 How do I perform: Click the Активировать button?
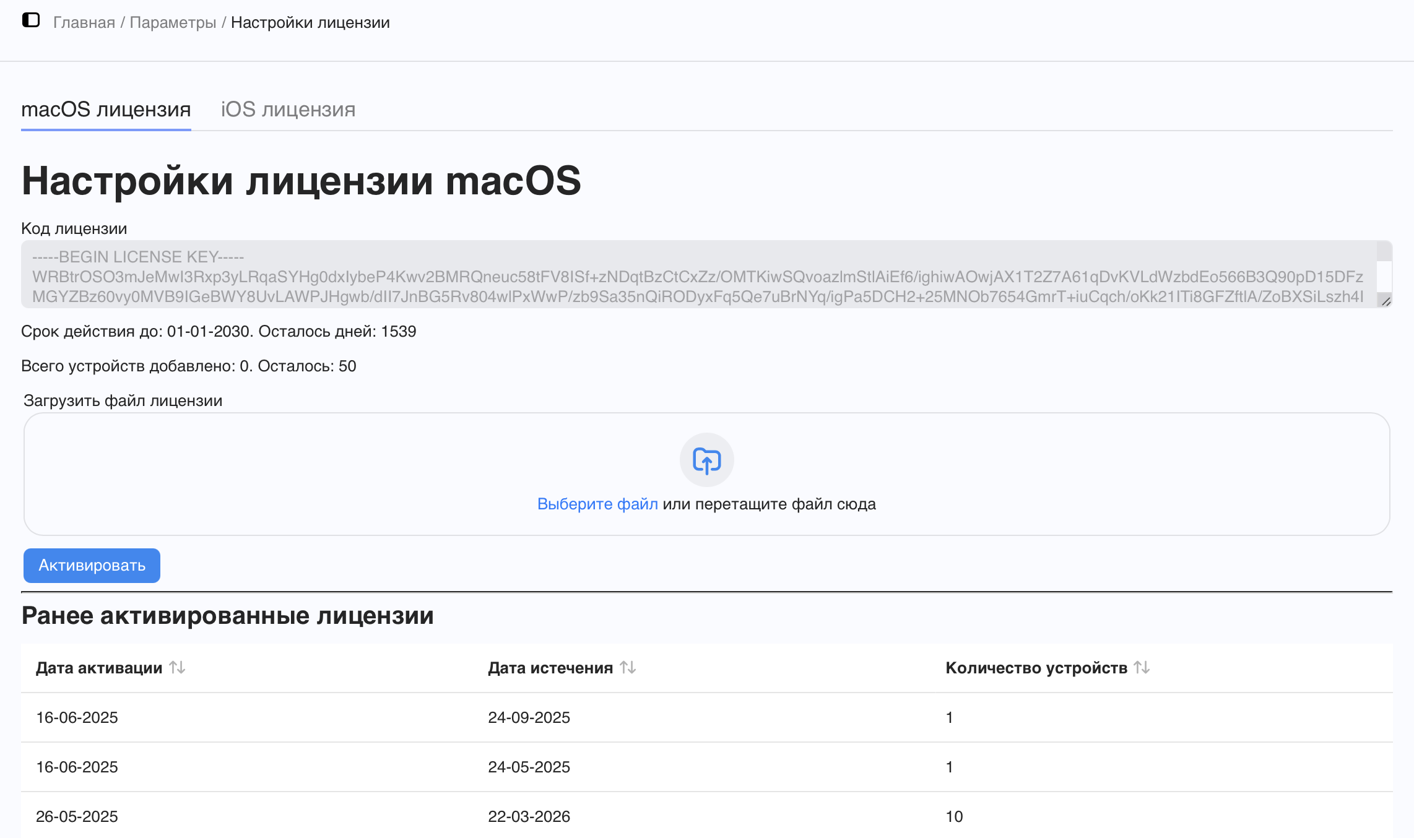pyautogui.click(x=91, y=565)
